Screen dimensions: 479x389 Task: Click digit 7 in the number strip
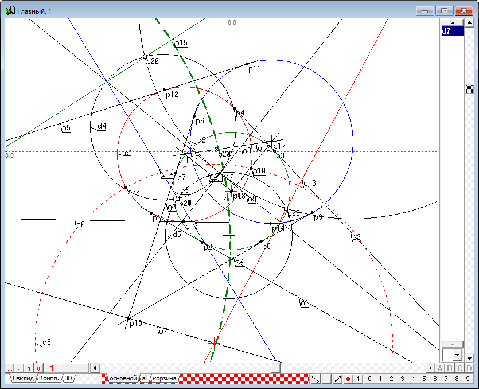click(x=446, y=379)
